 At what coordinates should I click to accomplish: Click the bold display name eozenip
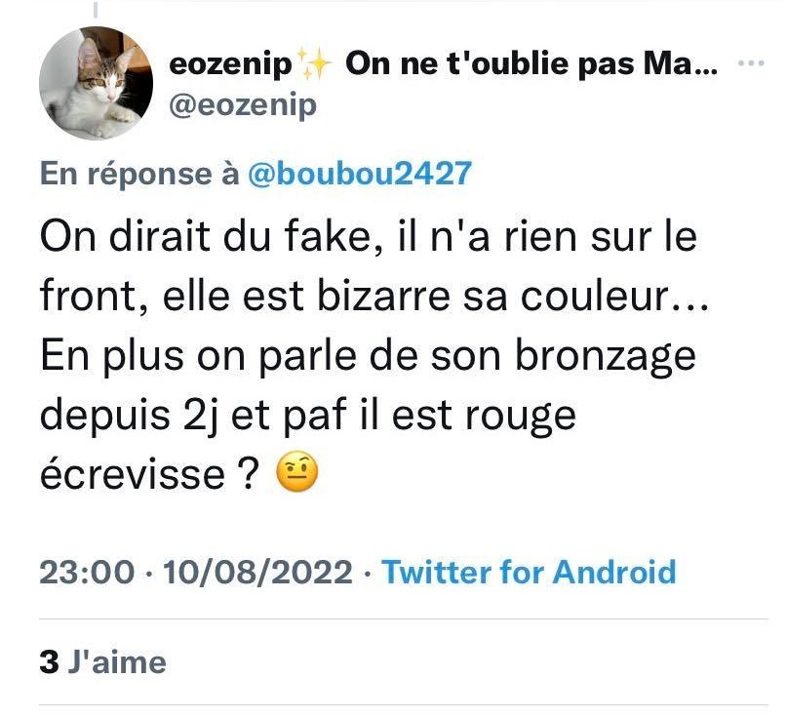(x=231, y=64)
